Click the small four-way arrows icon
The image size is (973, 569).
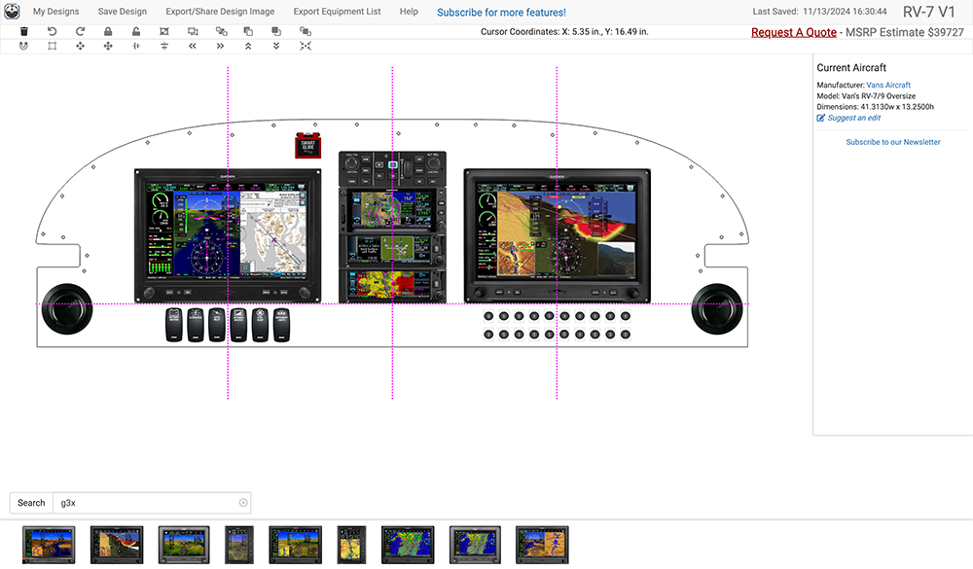[x=80, y=46]
